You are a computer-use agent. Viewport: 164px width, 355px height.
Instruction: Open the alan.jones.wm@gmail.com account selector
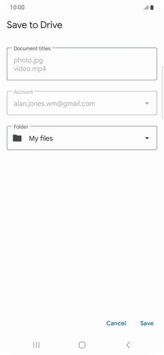coord(82,103)
